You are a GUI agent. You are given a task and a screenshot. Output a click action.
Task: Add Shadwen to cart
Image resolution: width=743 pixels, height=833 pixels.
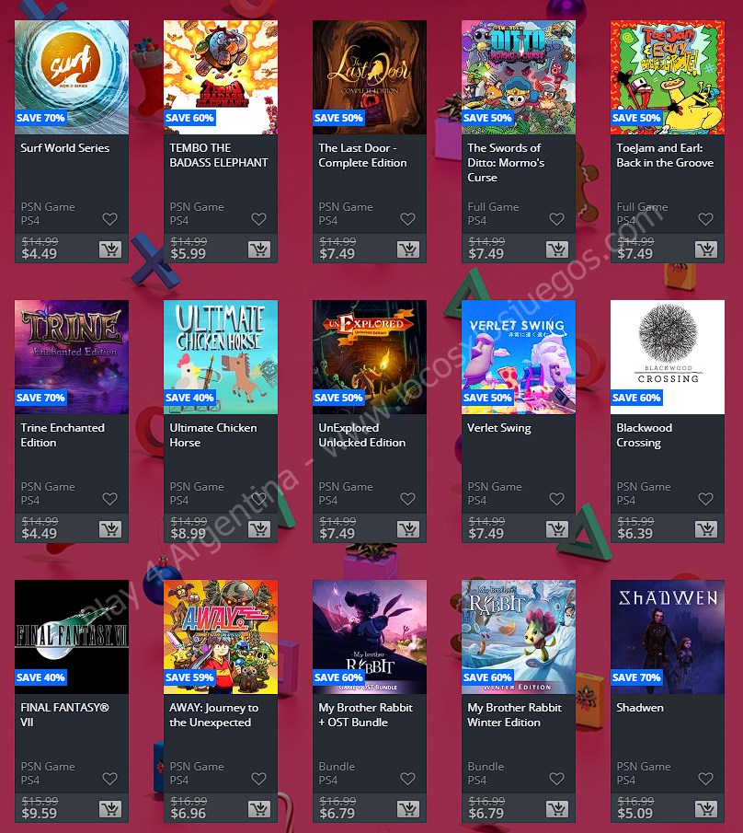706,809
